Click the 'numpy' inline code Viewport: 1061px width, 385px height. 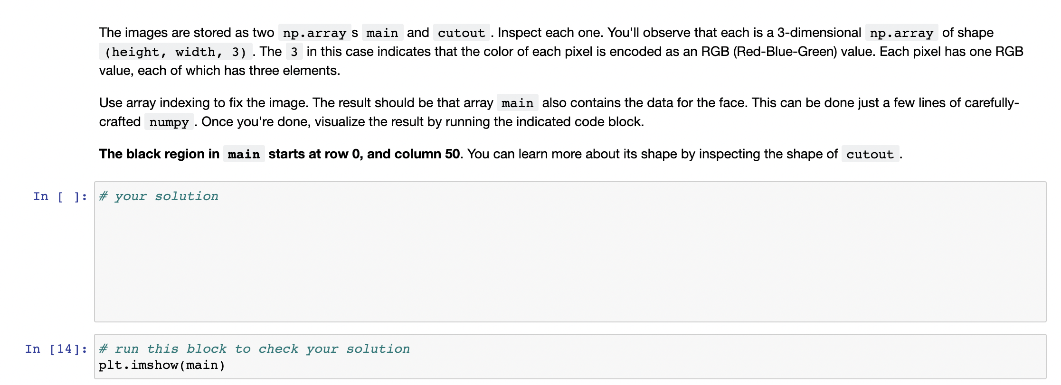(x=169, y=122)
